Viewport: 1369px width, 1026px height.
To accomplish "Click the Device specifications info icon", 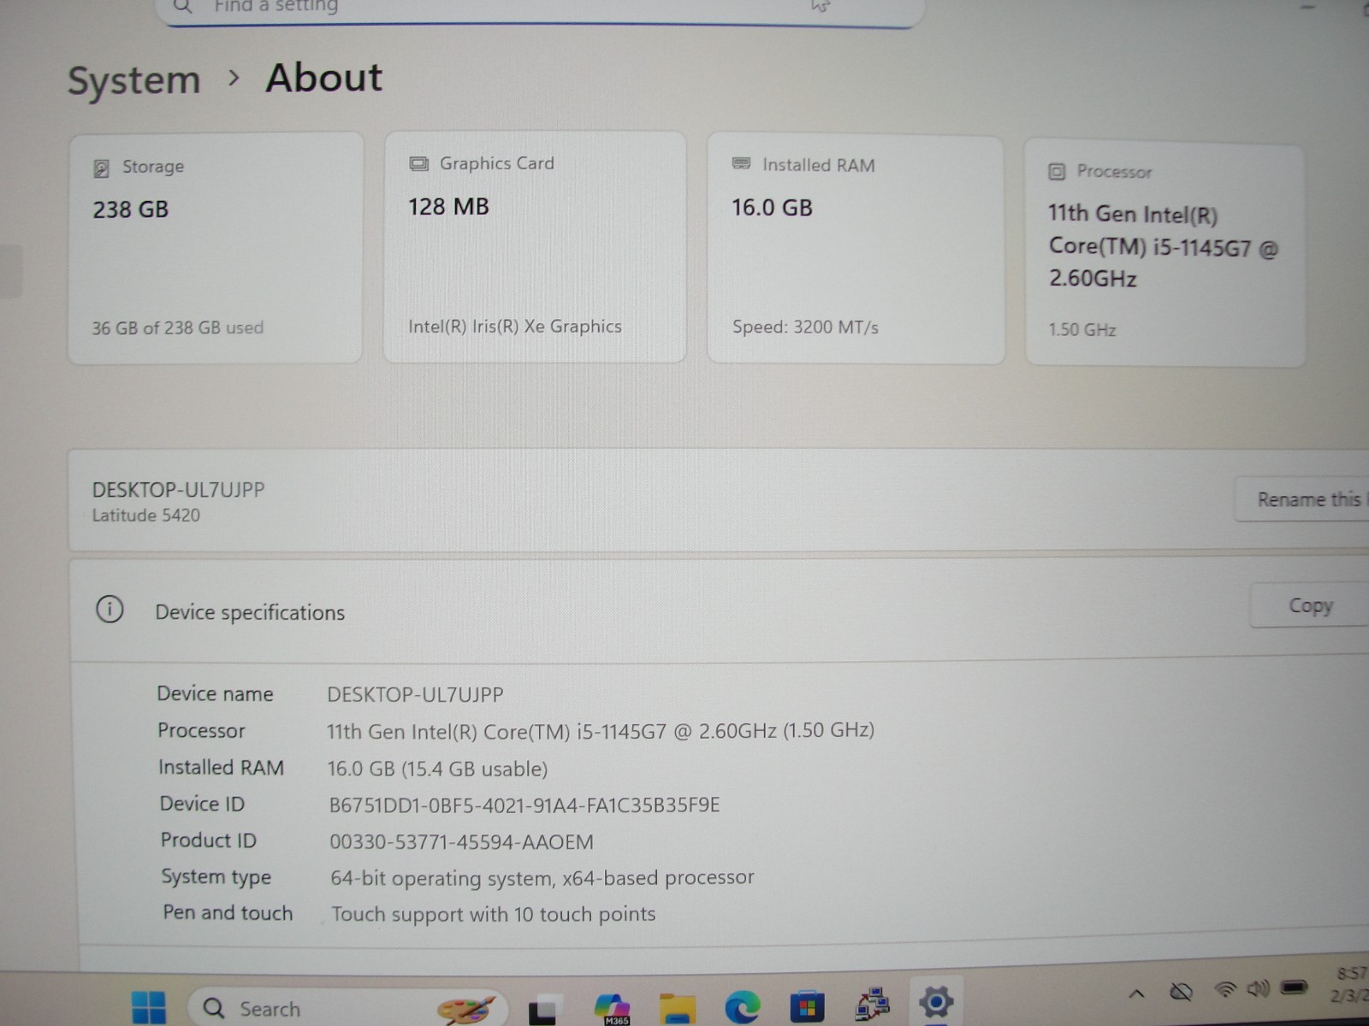I will click(x=110, y=610).
